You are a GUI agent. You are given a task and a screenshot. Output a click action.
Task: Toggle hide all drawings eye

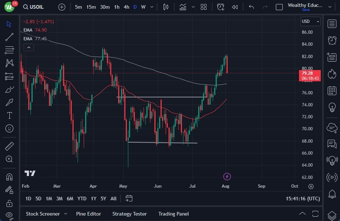point(9,214)
